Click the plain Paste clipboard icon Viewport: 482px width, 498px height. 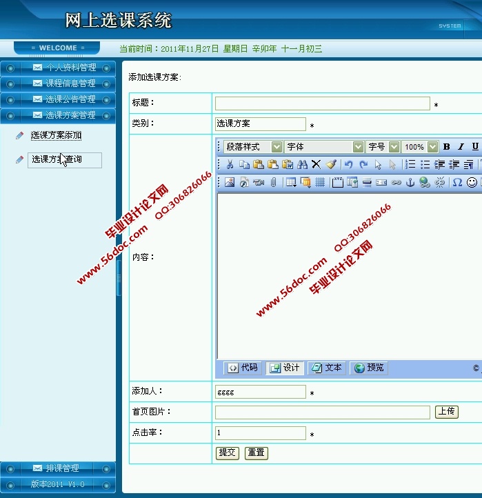click(x=259, y=164)
